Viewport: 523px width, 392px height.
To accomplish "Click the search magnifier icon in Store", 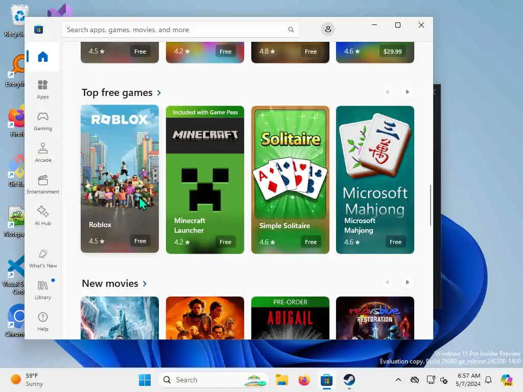I will click(x=291, y=30).
